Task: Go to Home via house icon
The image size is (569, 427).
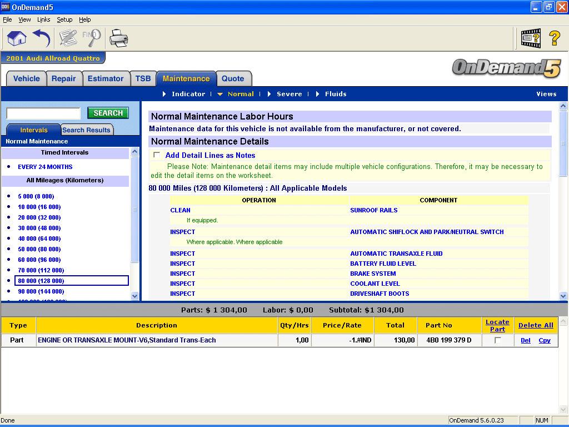Action: click(x=17, y=38)
